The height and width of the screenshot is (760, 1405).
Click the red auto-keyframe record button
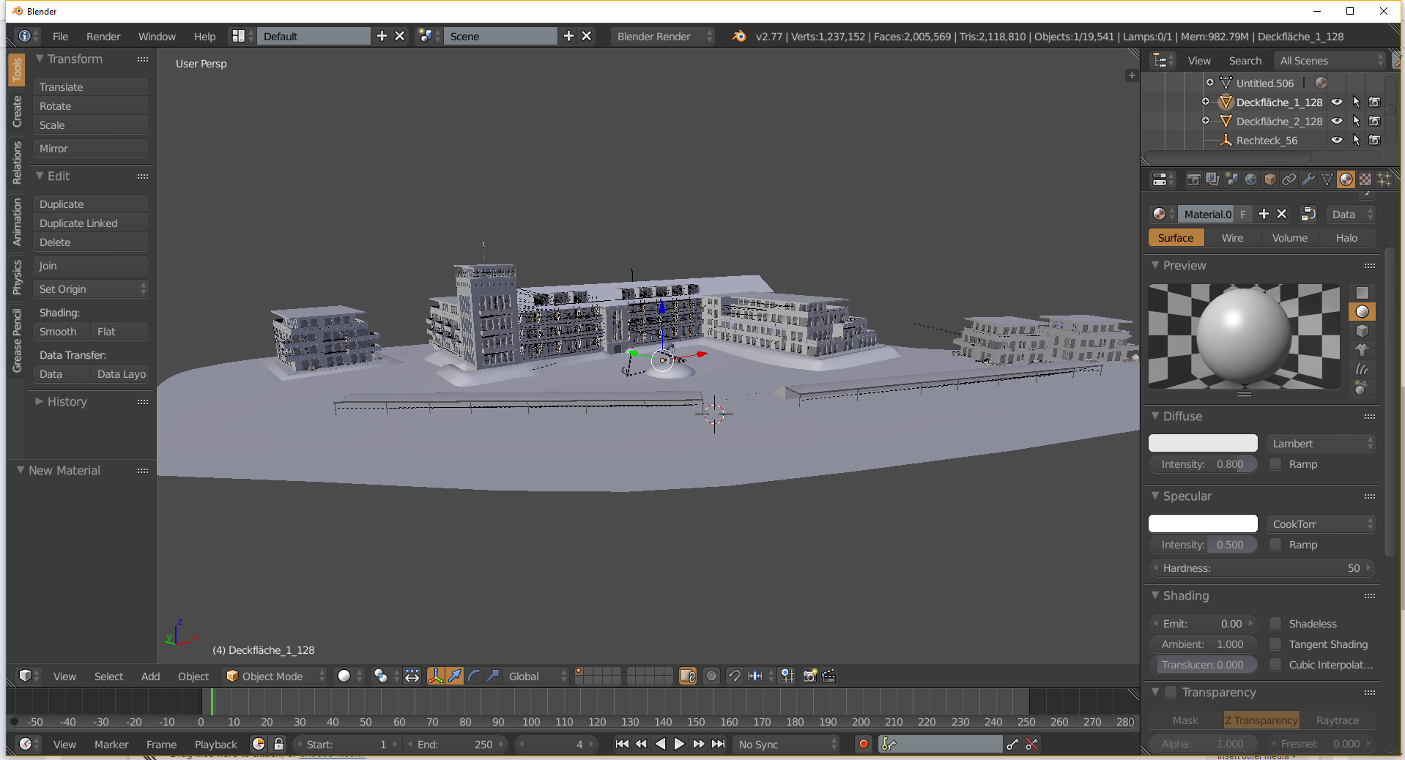click(x=864, y=744)
